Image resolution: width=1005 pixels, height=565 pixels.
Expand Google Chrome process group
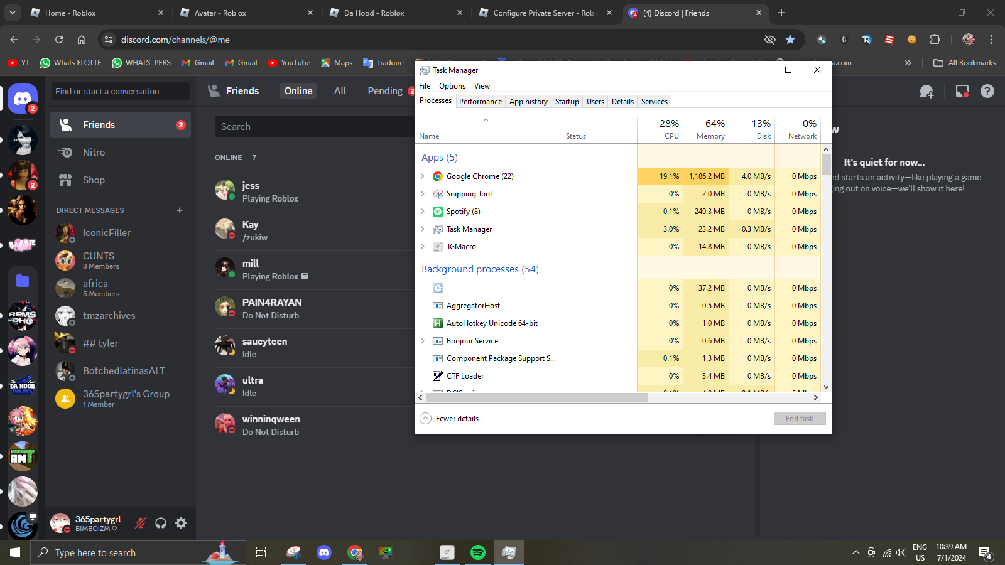[423, 176]
